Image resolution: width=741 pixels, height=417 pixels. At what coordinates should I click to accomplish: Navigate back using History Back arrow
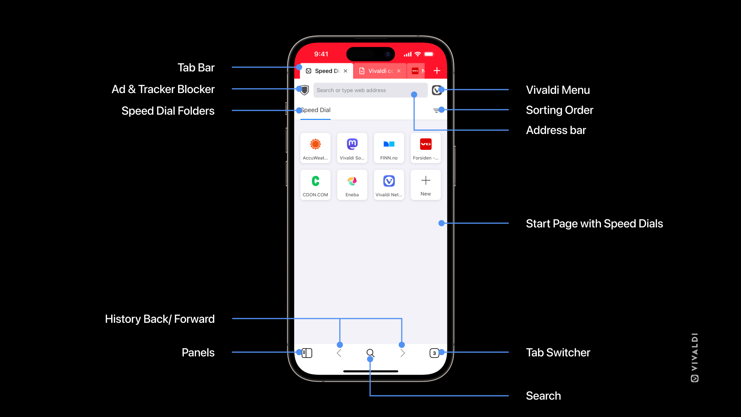tap(338, 353)
